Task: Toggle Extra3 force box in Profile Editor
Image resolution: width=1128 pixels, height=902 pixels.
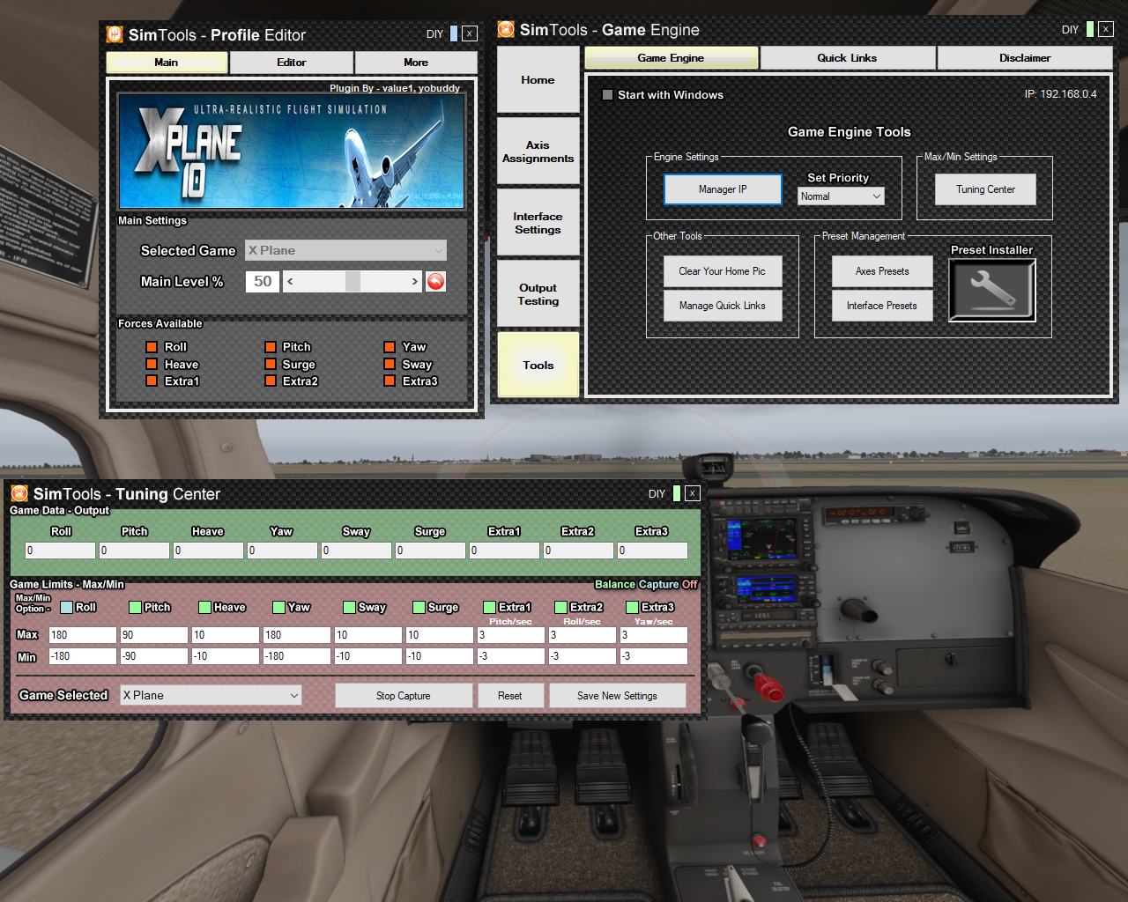Action: [390, 381]
